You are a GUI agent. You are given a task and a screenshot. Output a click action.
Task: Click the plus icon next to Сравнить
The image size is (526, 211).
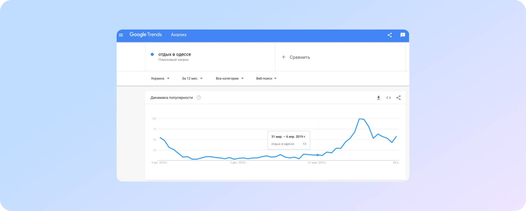coord(283,57)
